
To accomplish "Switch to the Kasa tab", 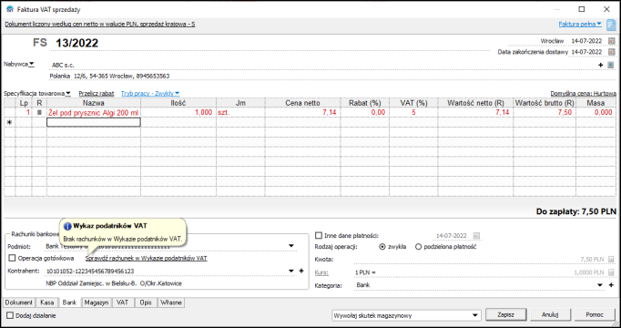I will [x=47, y=302].
